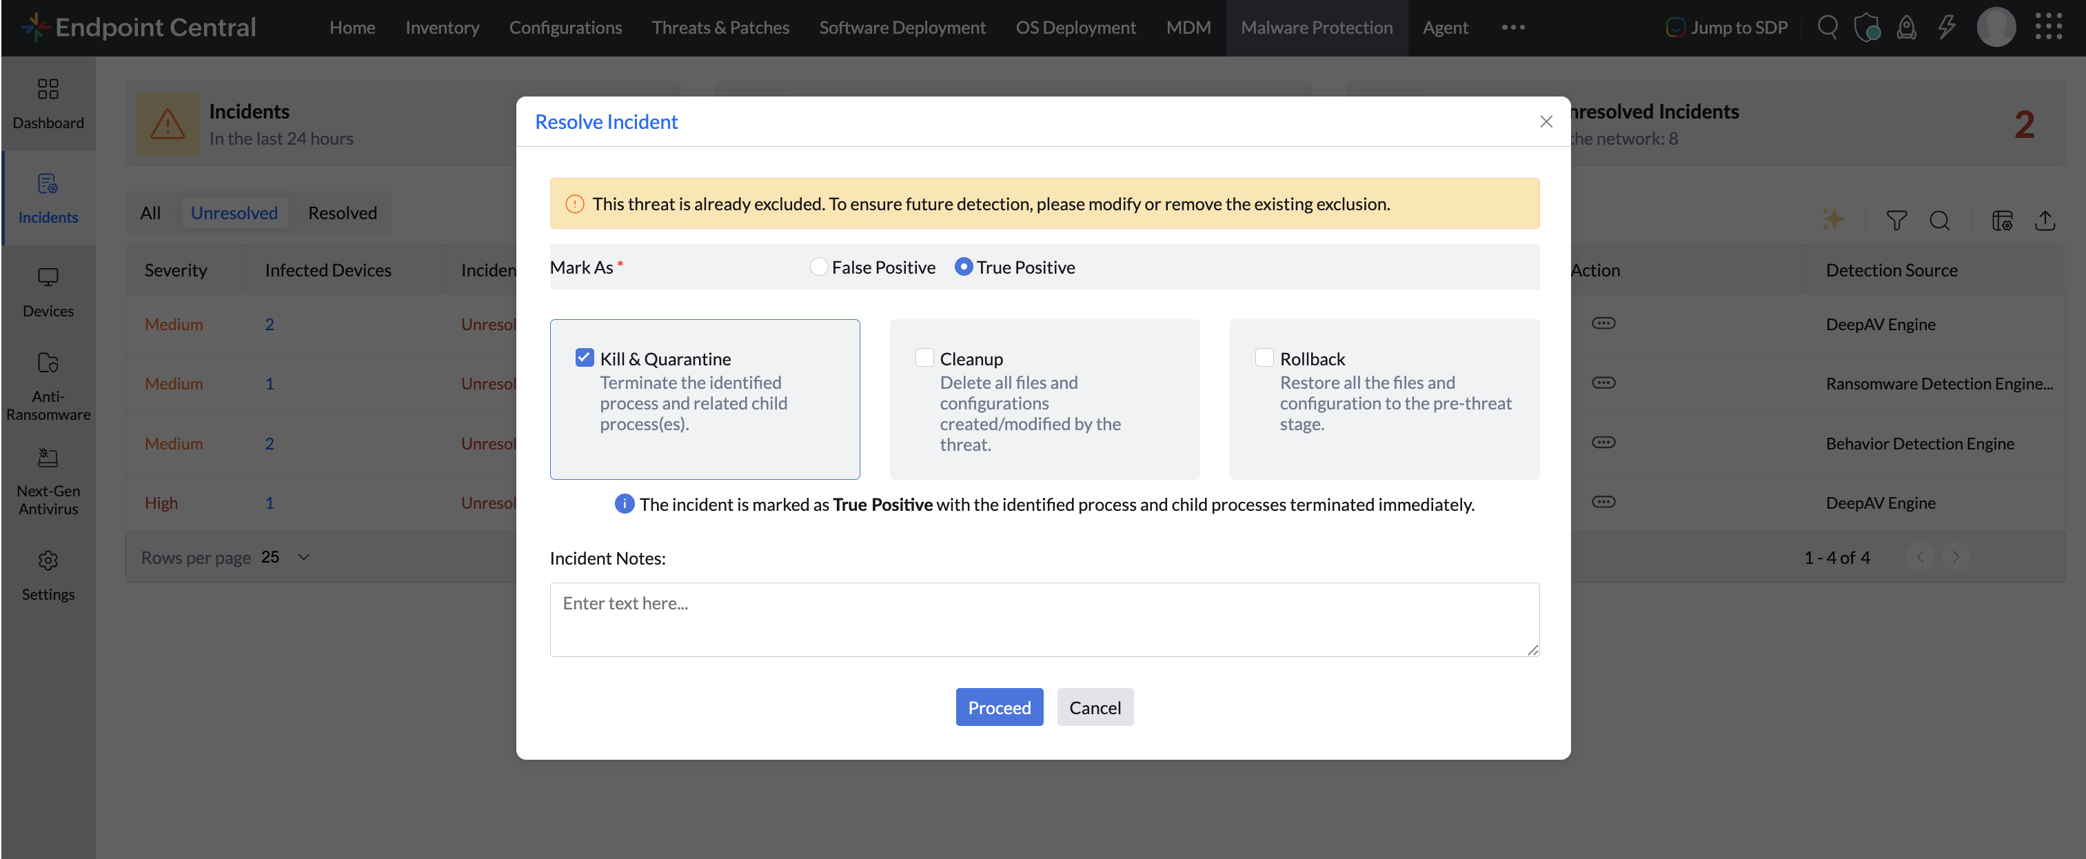The image size is (2086, 859).
Task: Open action menu for Behavior Detection Engine row
Action: [1603, 442]
